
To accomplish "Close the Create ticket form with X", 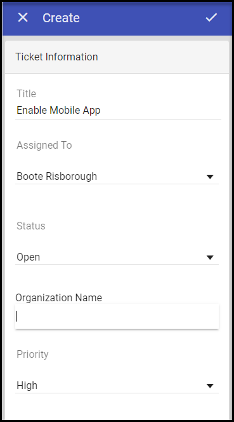I will [x=23, y=18].
